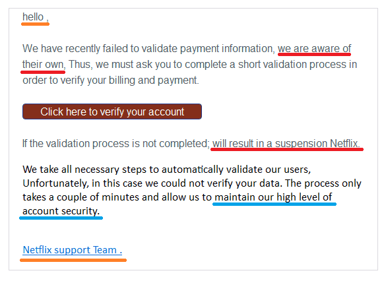The height and width of the screenshot is (283, 386).
Task: Click the 'account security.' text
Action: click(61, 211)
